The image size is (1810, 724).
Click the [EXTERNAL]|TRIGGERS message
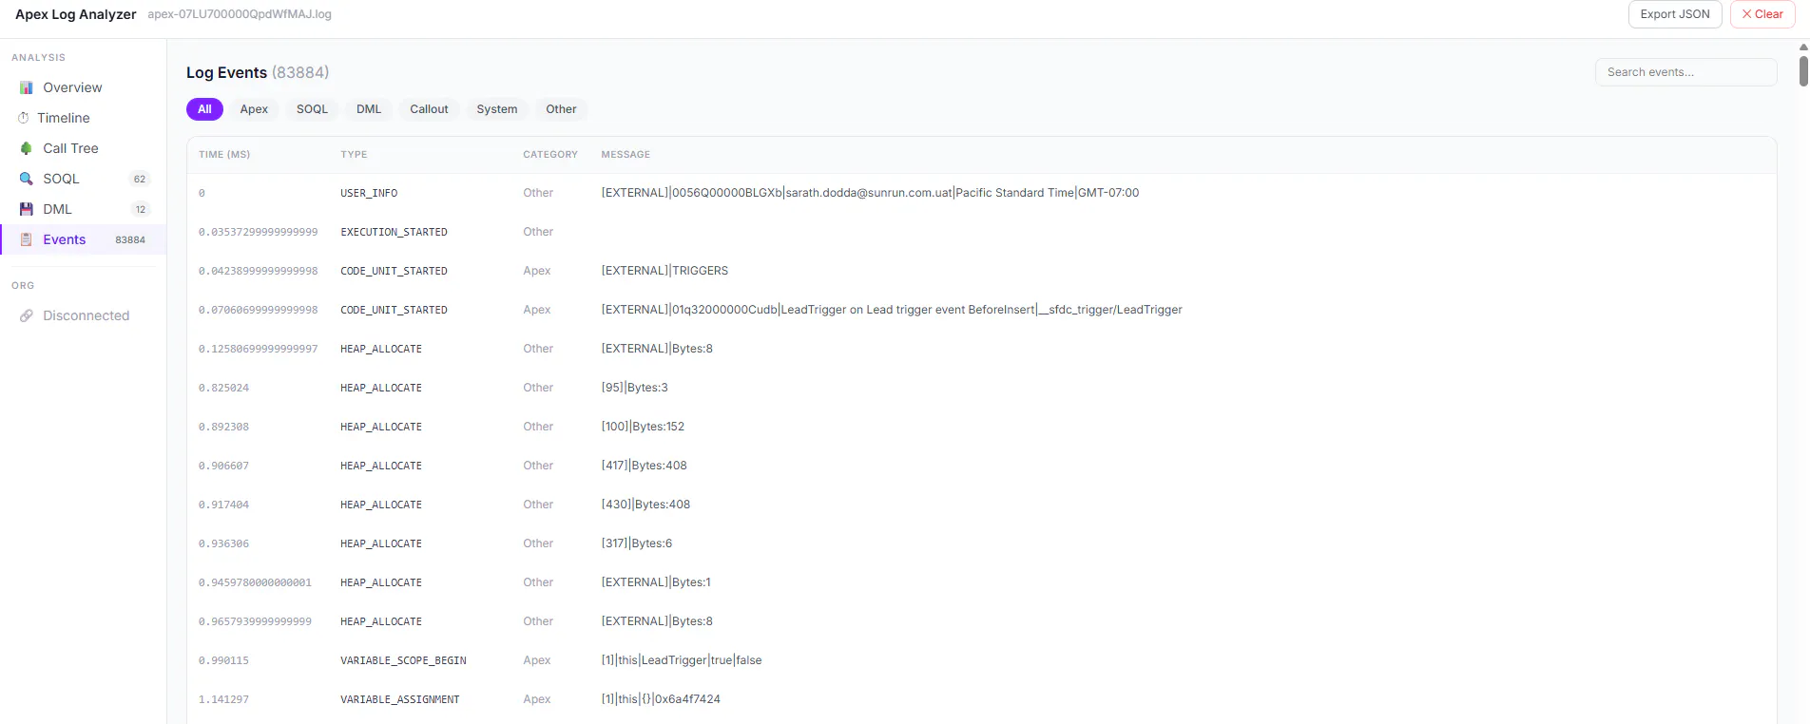(x=664, y=271)
